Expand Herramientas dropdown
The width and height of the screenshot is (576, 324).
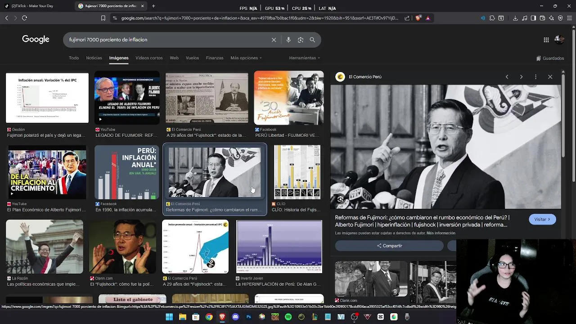pos(305,58)
